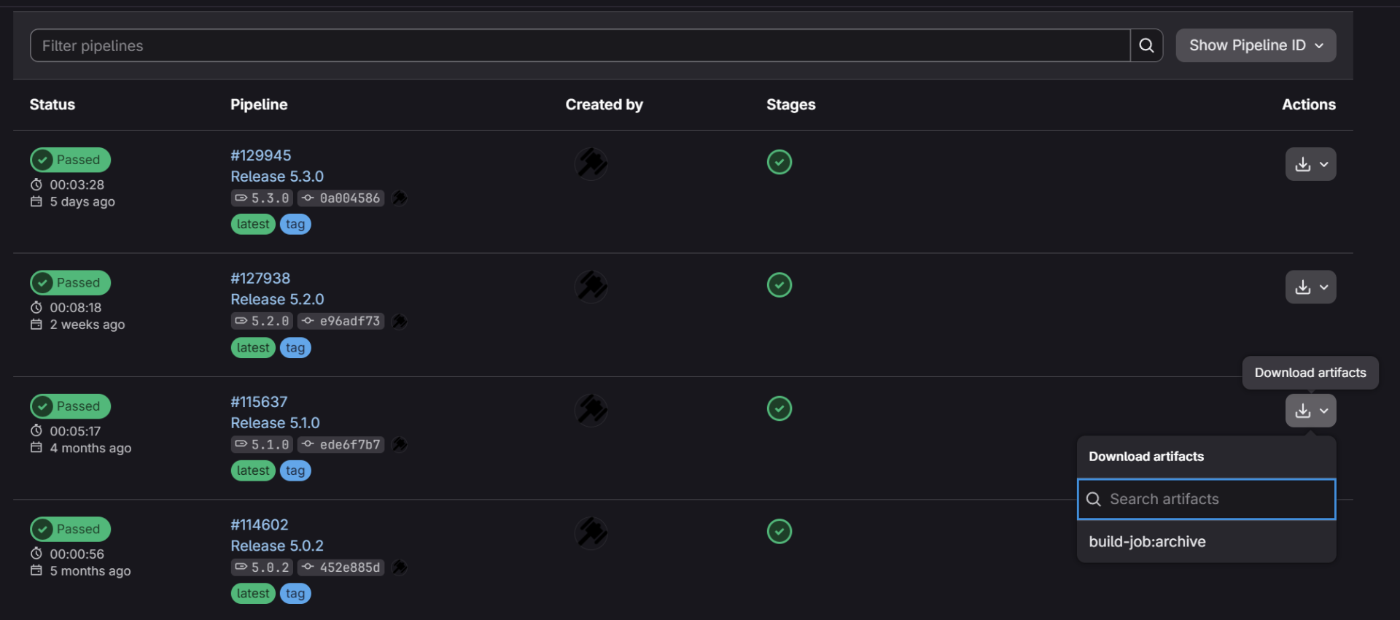This screenshot has width=1400, height=620.
Task: Click the '2 weeks ago' timestamp
Action: click(87, 325)
